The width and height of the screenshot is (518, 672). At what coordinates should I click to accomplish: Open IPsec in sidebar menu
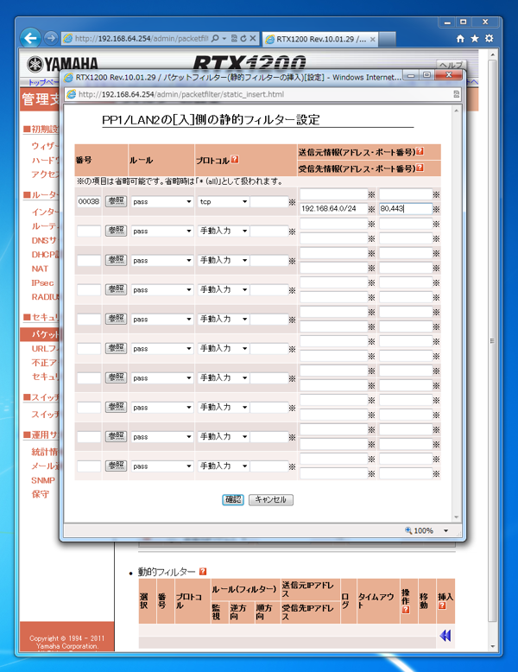click(x=42, y=282)
